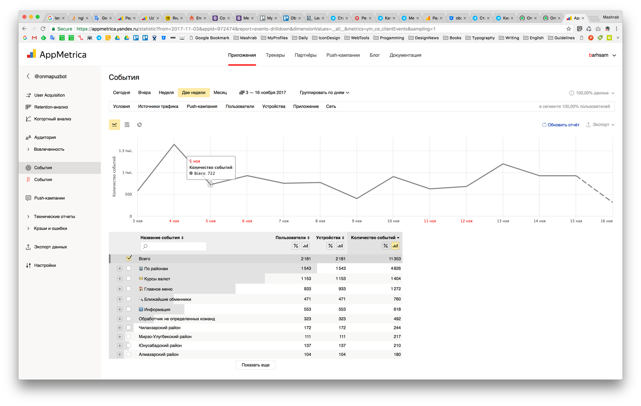Open the Группировать по дням dropdown
Image resolution: width=641 pixels, height=406 pixels.
coord(324,93)
